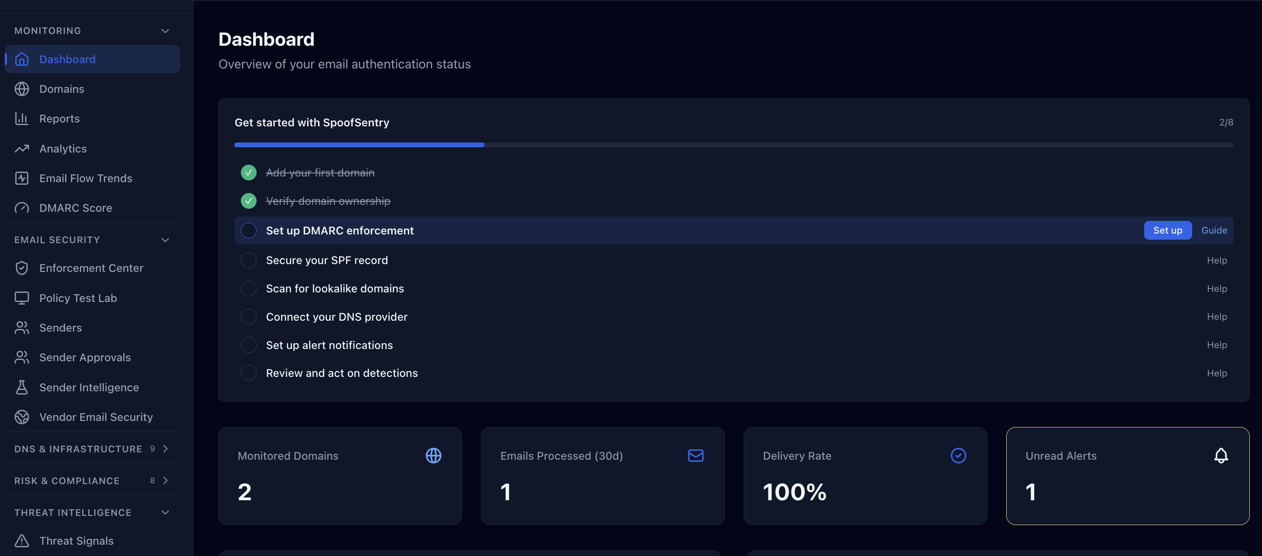Click the Emails Processed (30d) card title

[x=562, y=456]
